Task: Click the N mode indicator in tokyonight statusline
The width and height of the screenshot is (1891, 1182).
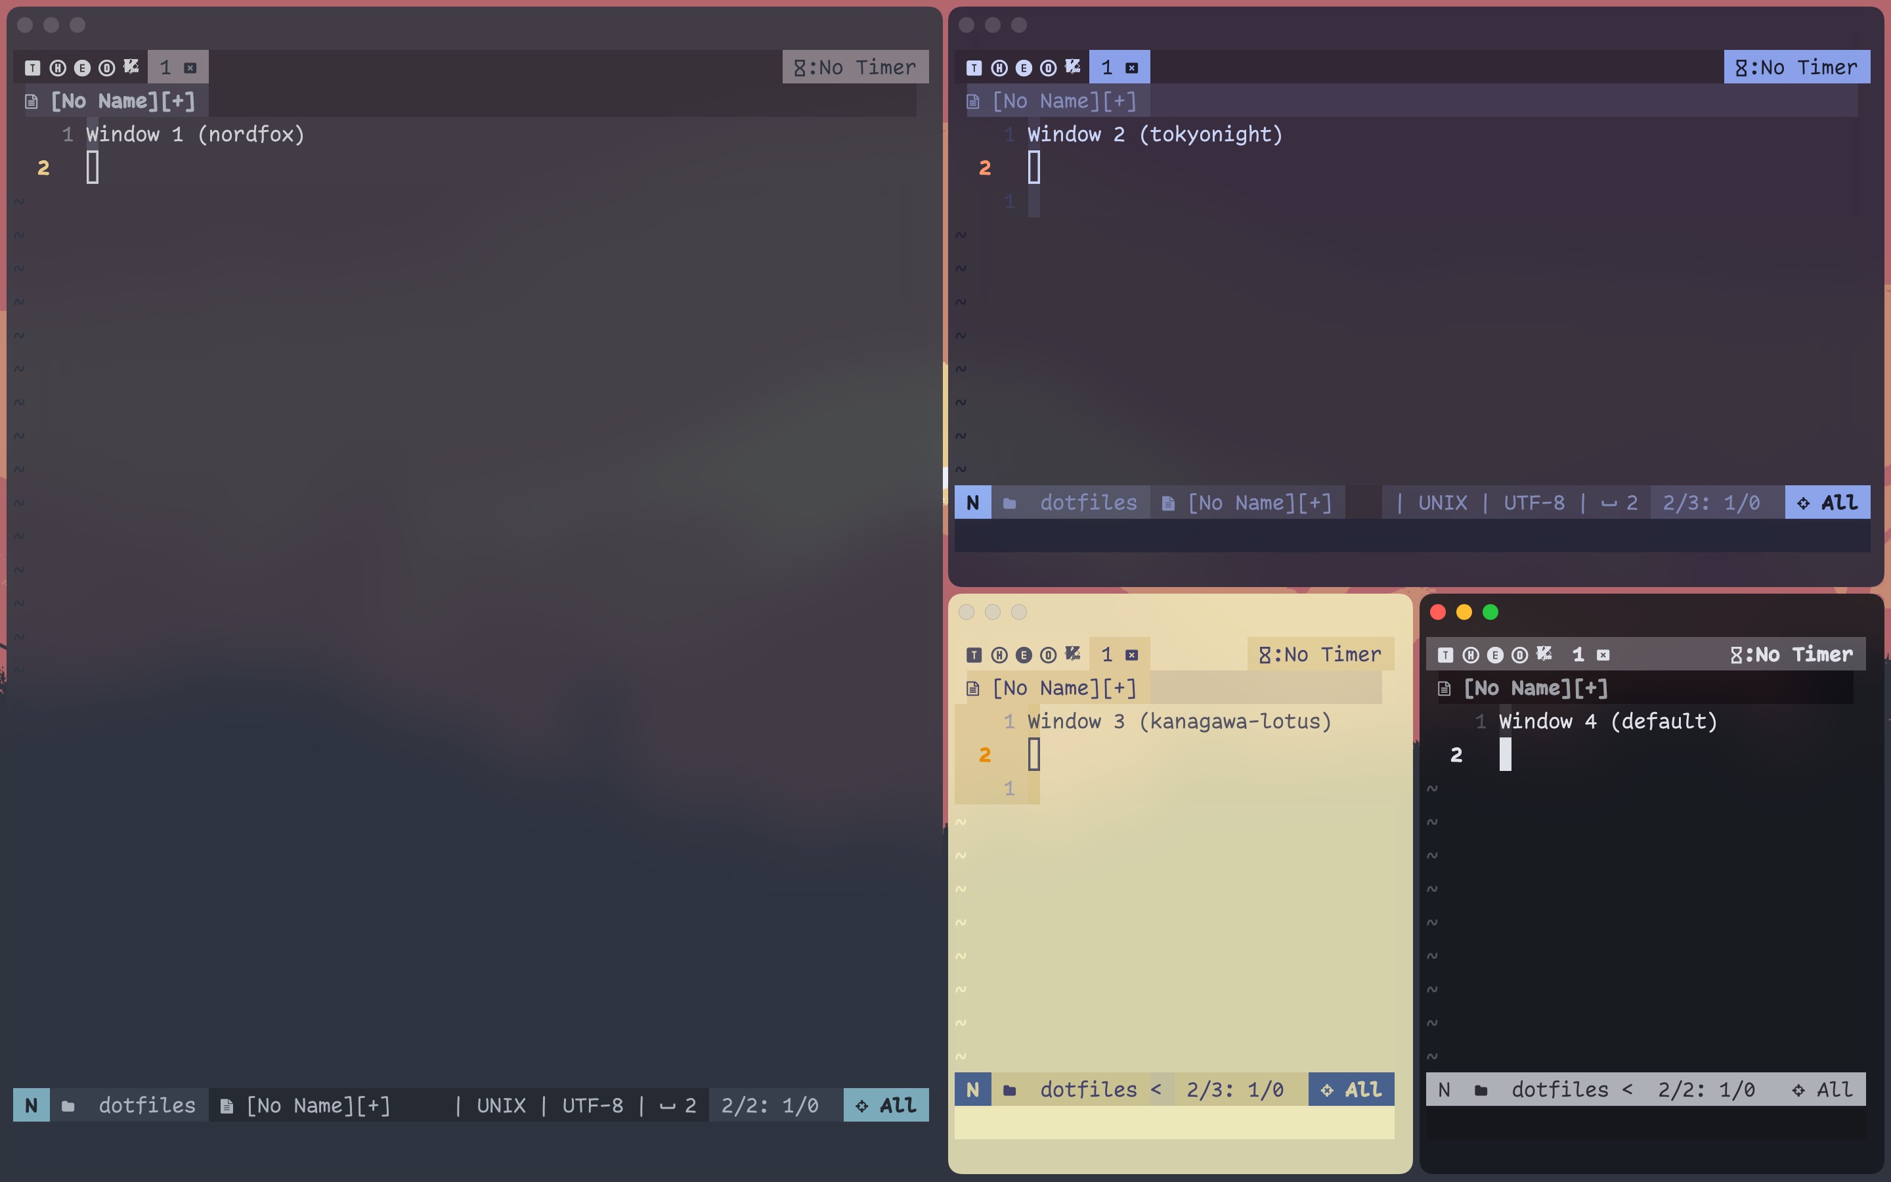Action: [972, 502]
